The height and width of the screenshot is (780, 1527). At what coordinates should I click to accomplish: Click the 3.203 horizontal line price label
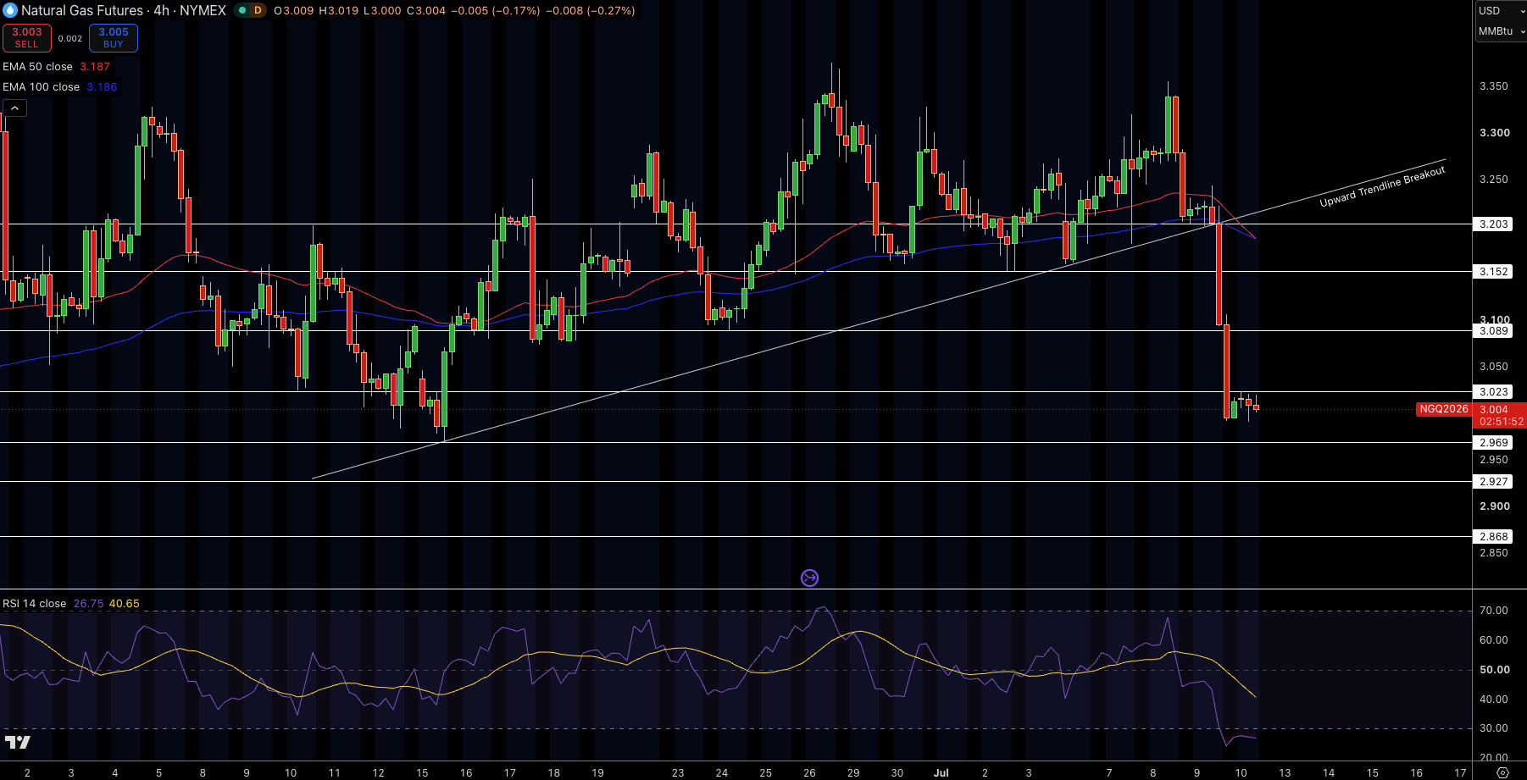coord(1494,224)
